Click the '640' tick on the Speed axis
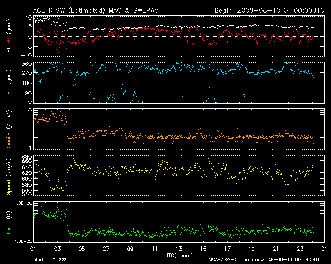 point(27,167)
